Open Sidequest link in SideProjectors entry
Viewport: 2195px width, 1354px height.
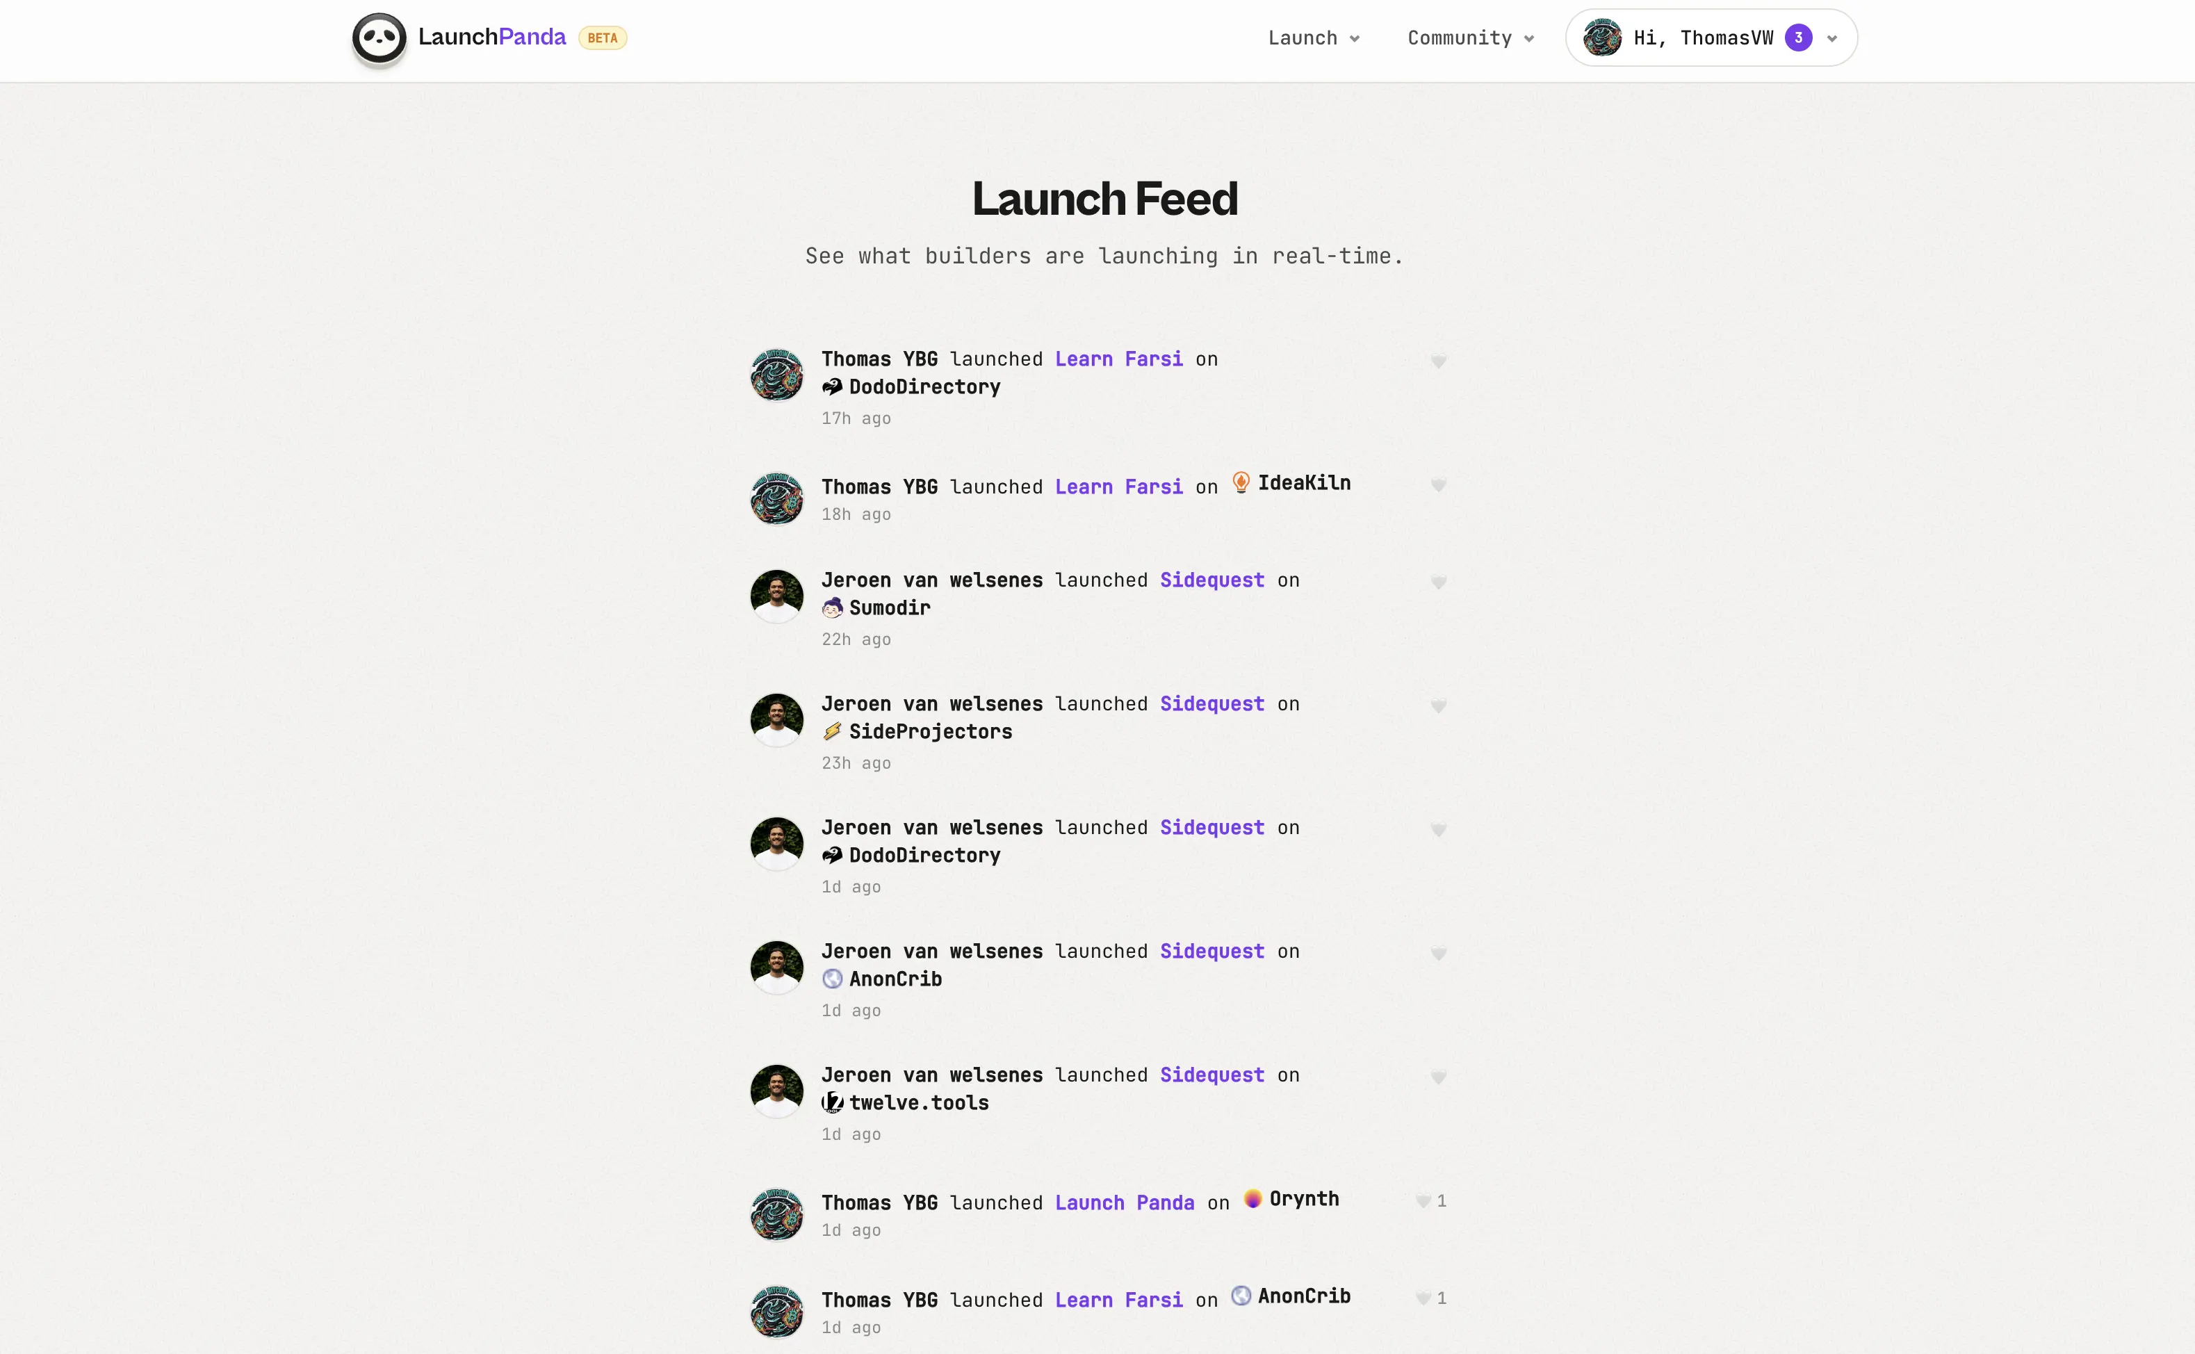(1211, 704)
